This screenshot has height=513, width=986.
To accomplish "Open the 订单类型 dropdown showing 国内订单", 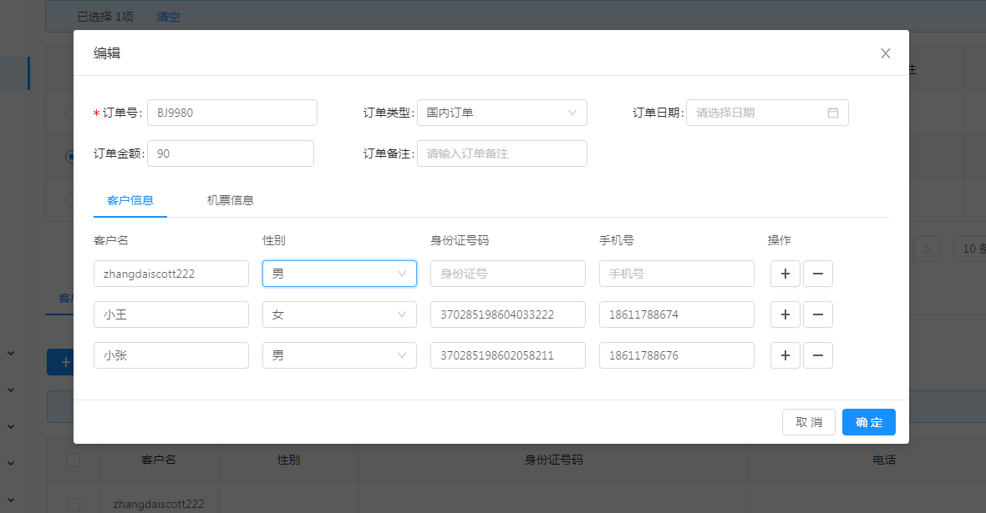I will click(x=501, y=112).
